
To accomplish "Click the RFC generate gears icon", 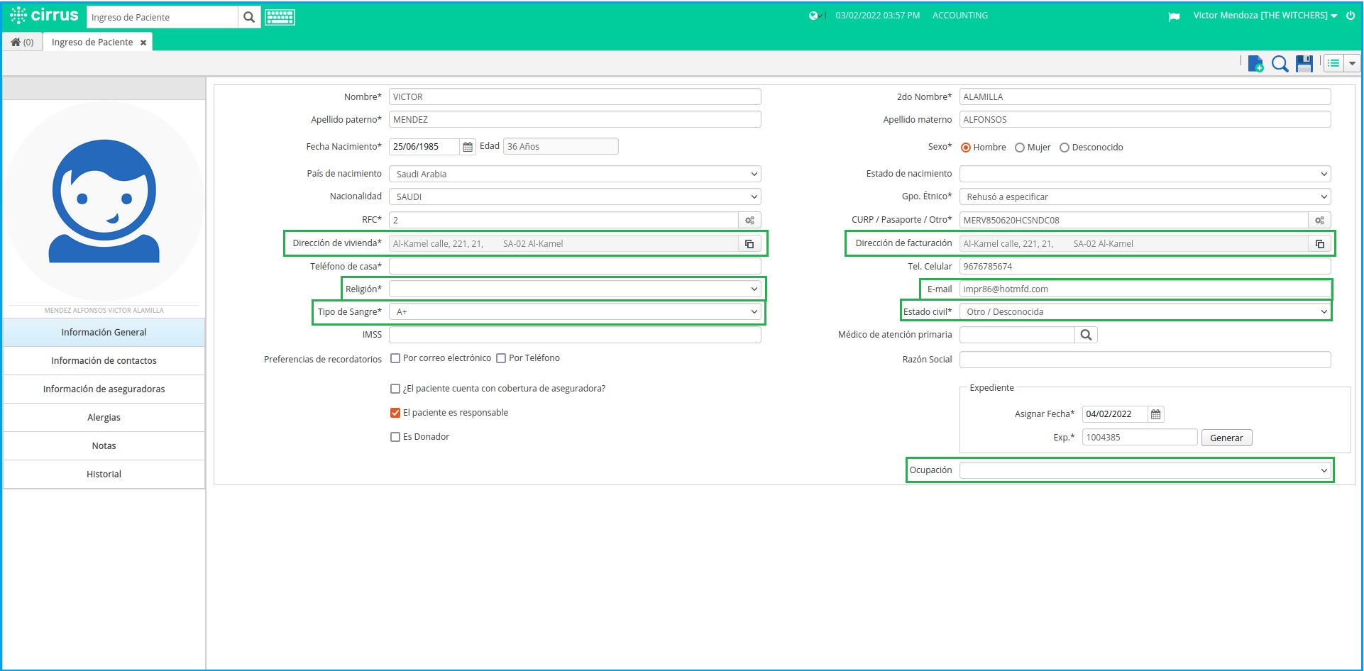I will click(749, 221).
